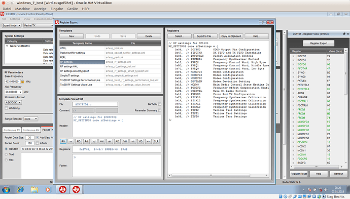Expand the DEVIATN register row
Viewport: 350px width, 199px height.
point(293,142)
